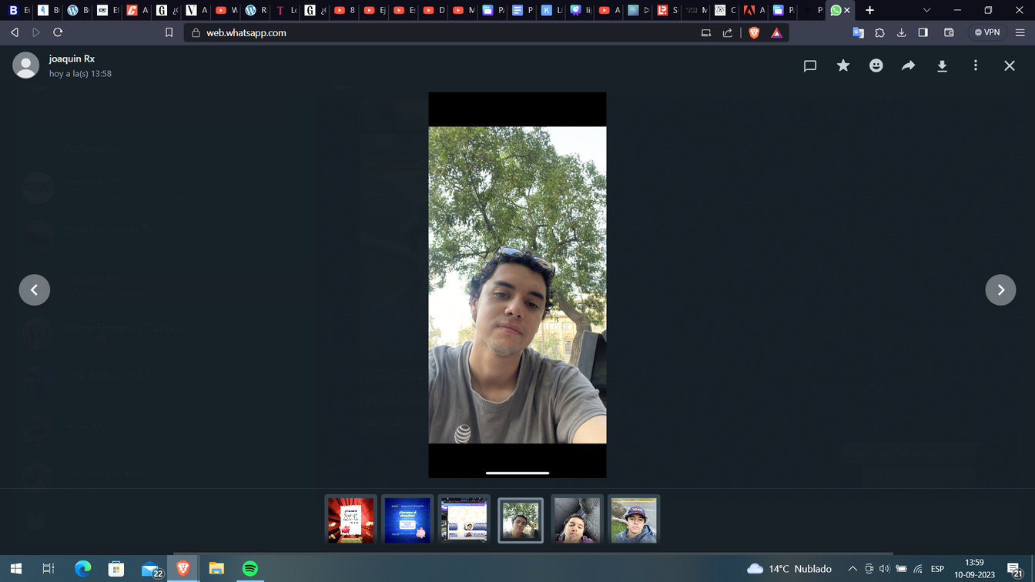Viewport: 1035px width, 582px height.
Task: Open Spotify from the taskbar
Action: (250, 569)
